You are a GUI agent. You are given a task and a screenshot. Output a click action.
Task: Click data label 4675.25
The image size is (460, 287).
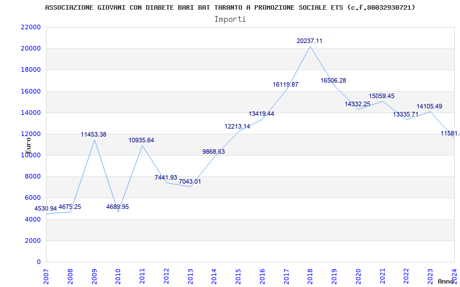(70, 207)
